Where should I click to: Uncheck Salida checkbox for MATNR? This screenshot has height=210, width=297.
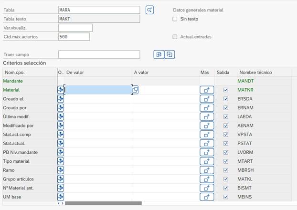(x=225, y=90)
